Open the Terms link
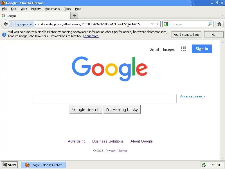This screenshot has width=225, height=169. [123, 151]
